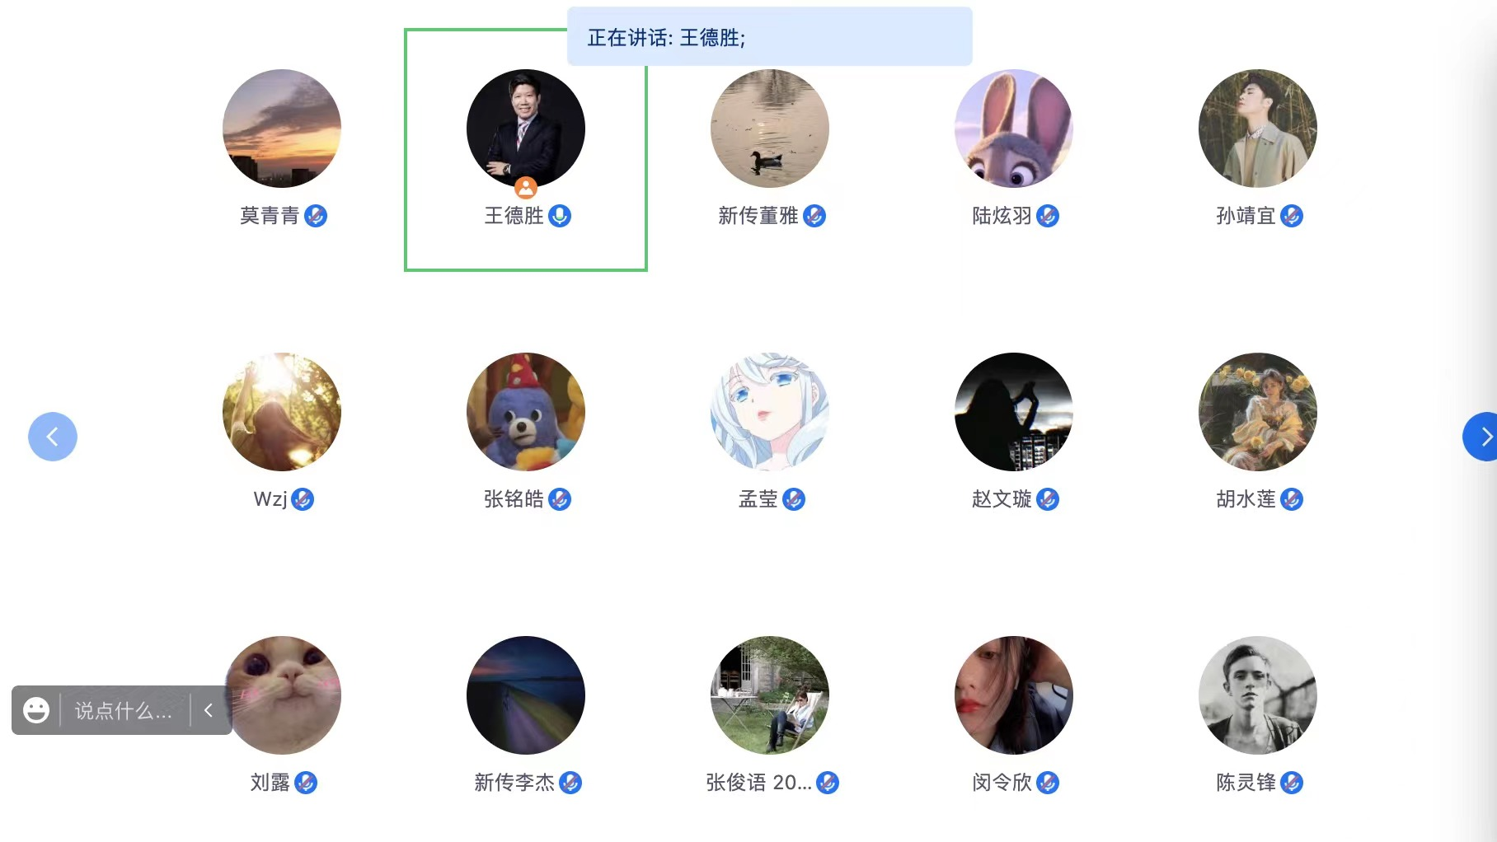Select 赵文璇's dark silhouette avatar
Viewport: 1497px width, 842px height.
pyautogui.click(x=1014, y=412)
